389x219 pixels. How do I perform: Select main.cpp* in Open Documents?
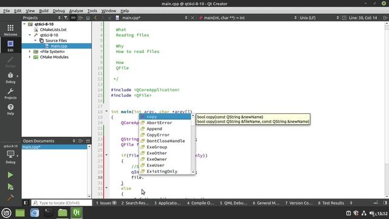point(55,147)
